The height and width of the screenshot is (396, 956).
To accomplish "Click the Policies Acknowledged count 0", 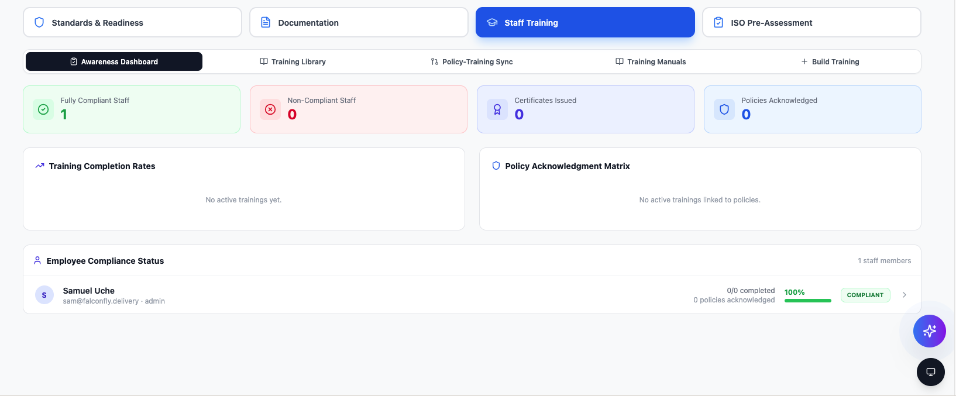I will click(746, 115).
